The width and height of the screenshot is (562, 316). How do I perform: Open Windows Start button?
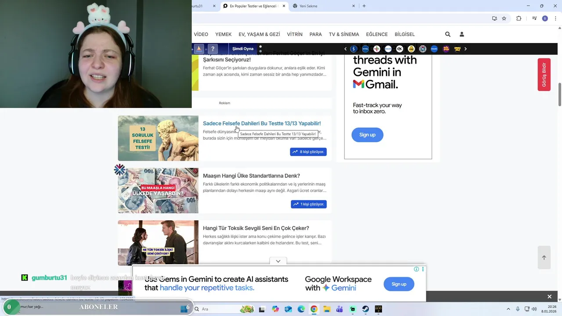click(184, 309)
